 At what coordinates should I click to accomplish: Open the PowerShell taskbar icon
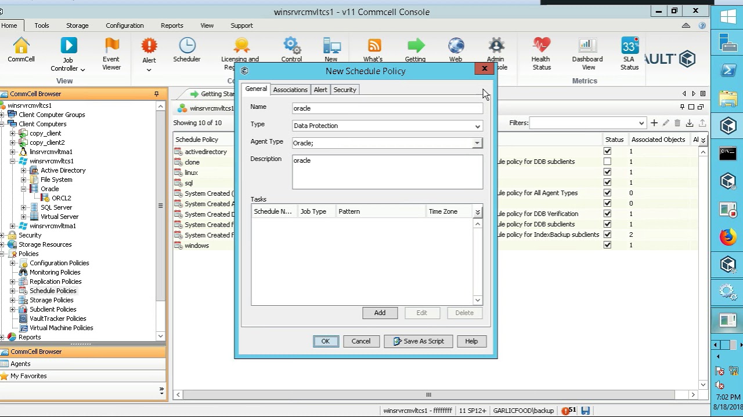[x=728, y=70]
